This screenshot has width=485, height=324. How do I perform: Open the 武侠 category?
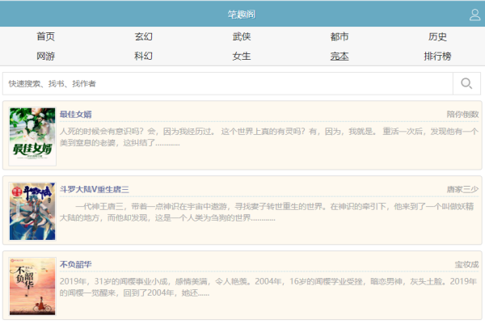(242, 36)
